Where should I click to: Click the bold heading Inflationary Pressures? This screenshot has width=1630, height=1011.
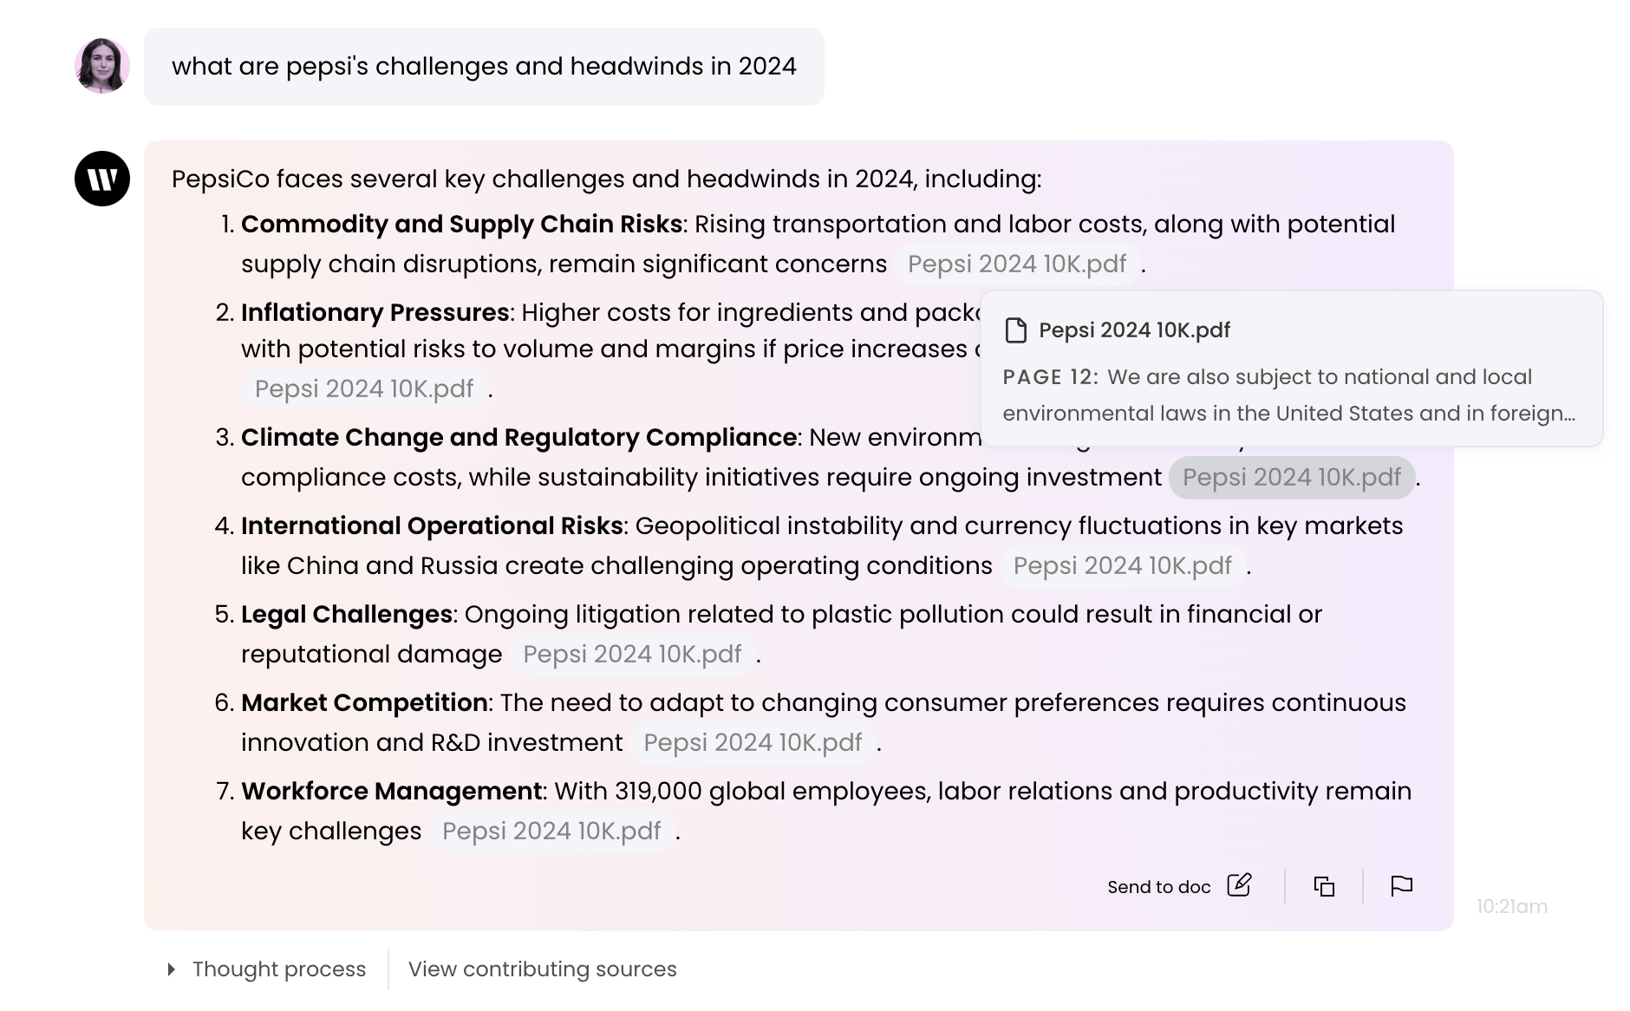click(375, 312)
